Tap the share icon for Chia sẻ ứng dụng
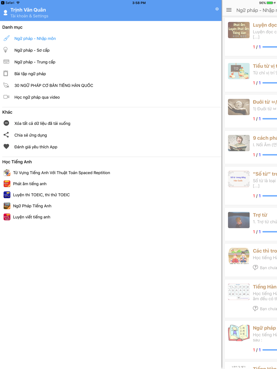 (6, 135)
